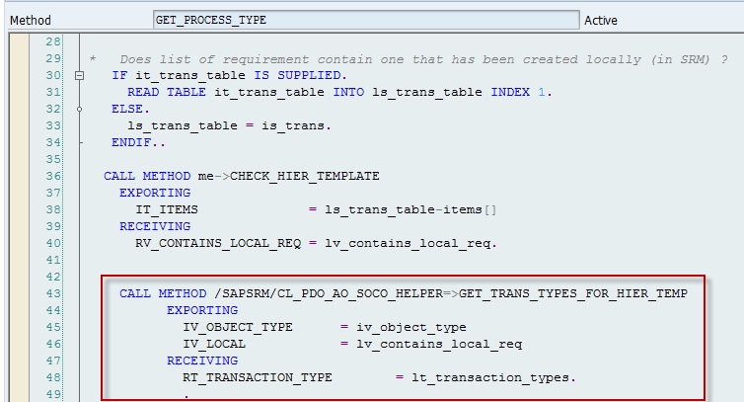Click 'lv_contains_local_req.' on line 40
The width and height of the screenshot is (744, 402).
[410, 244]
